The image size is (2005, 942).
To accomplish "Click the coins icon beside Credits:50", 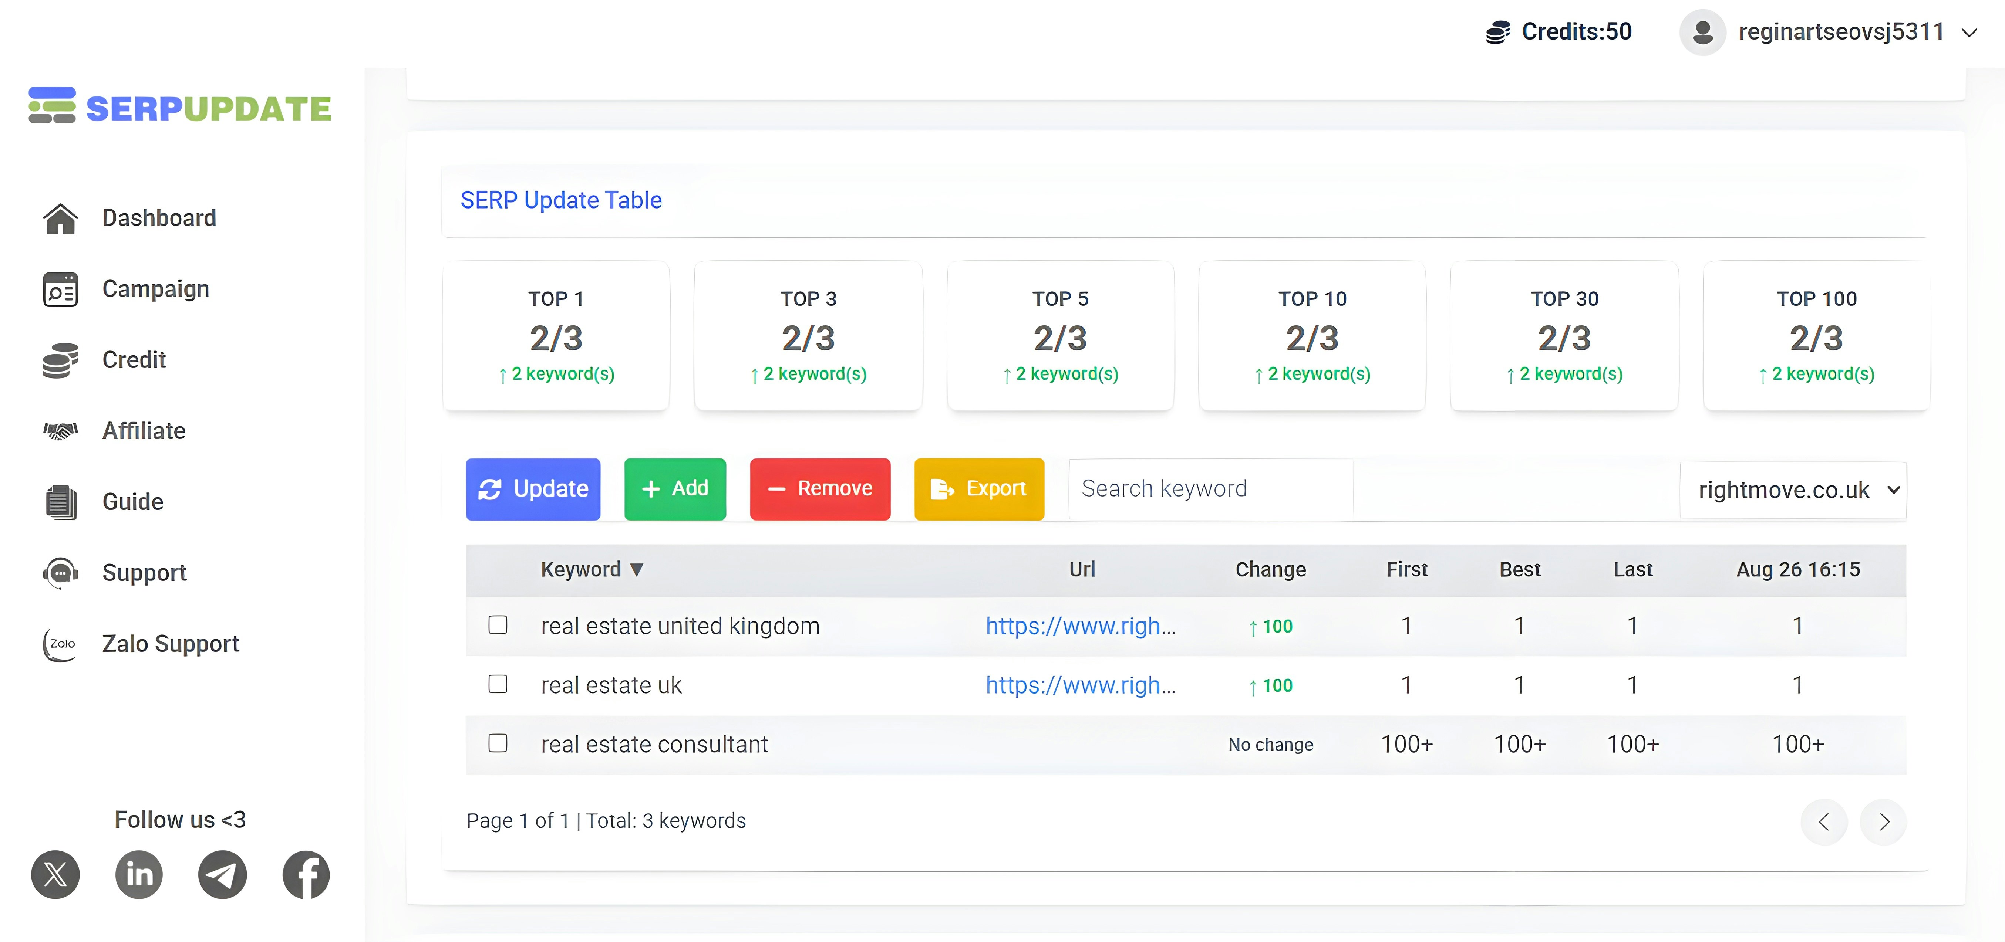I will [x=1497, y=32].
